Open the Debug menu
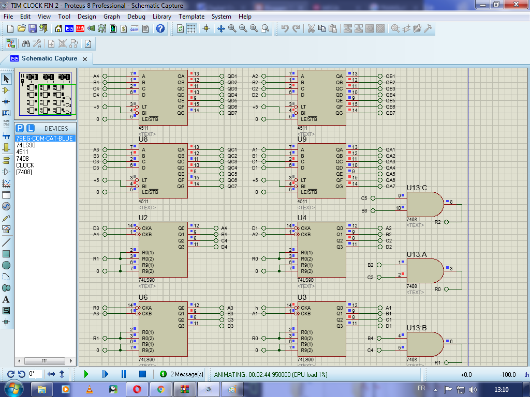530x397 pixels. tap(136, 16)
